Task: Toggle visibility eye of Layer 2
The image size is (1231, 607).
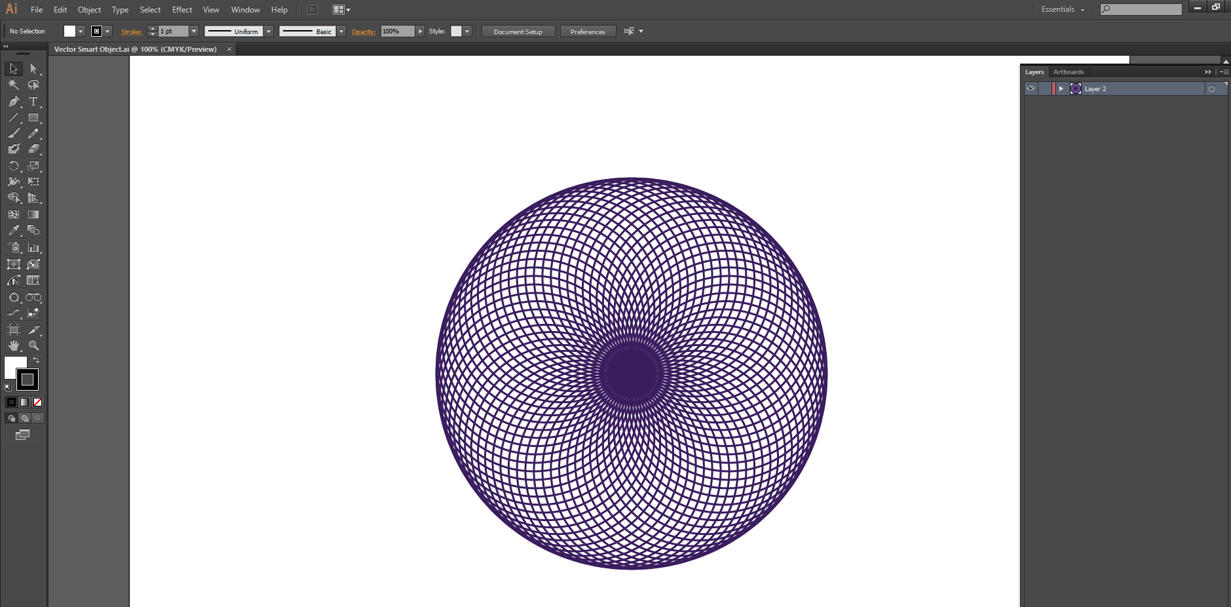Action: point(1031,88)
